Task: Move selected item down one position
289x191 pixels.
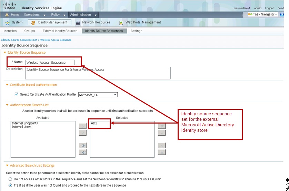Action: 162,145
